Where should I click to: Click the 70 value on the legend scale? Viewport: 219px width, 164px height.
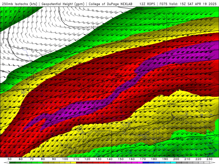coord(32,159)
